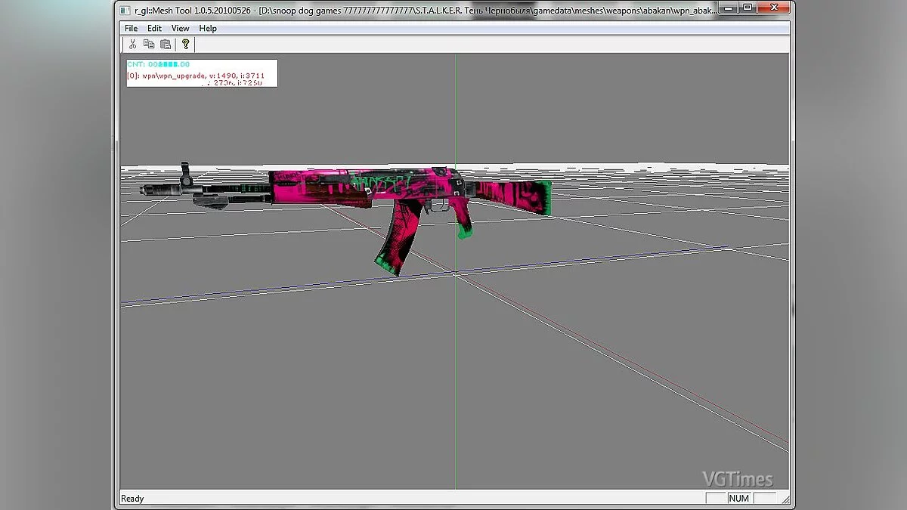Minimize the Mesh Tool window
907x510 pixels.
pos(729,8)
